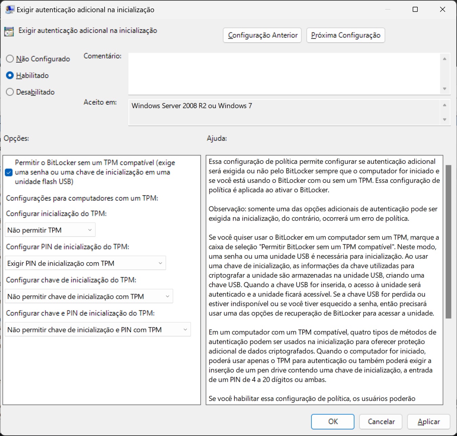457x436 pixels.
Task: Open Exigir PIN de inicialização com TPM dropdown
Action: (85, 263)
